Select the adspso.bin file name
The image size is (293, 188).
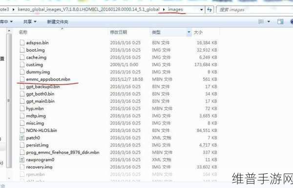38,43
